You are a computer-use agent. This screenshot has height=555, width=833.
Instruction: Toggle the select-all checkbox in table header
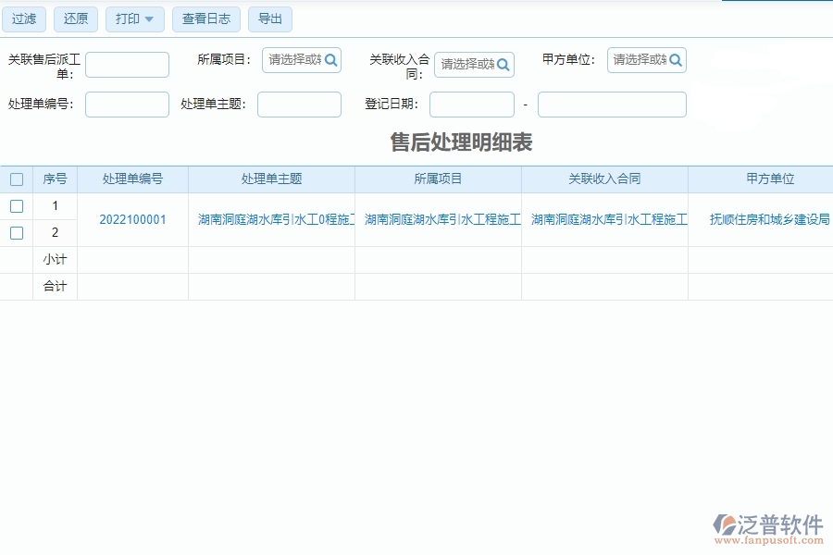(16, 179)
